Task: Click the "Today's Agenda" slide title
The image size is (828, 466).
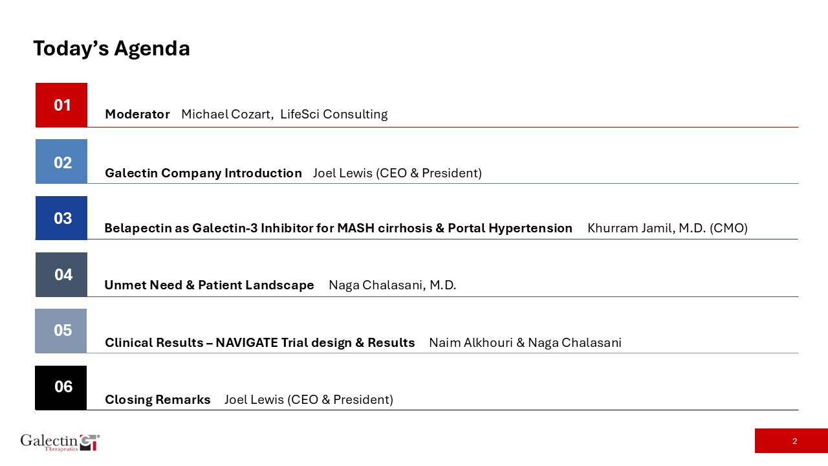Action: 111,49
